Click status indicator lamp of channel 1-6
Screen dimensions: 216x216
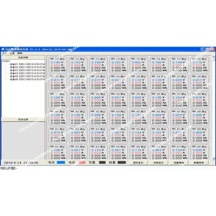pyautogui.click(x=153, y=59)
